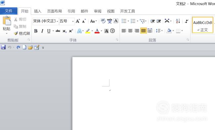
Task: Toggle Superscript formatting
Action: (71, 31)
